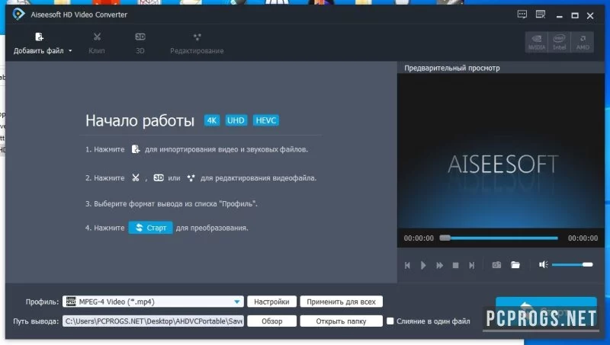This screenshot has height=345, width=610.
Task: Adjust the volume slider
Action: 572,264
